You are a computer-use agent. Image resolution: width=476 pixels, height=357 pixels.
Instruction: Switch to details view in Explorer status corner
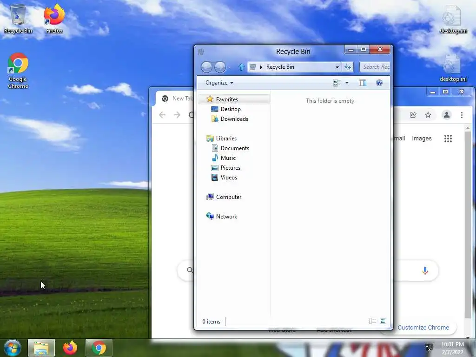coord(372,321)
